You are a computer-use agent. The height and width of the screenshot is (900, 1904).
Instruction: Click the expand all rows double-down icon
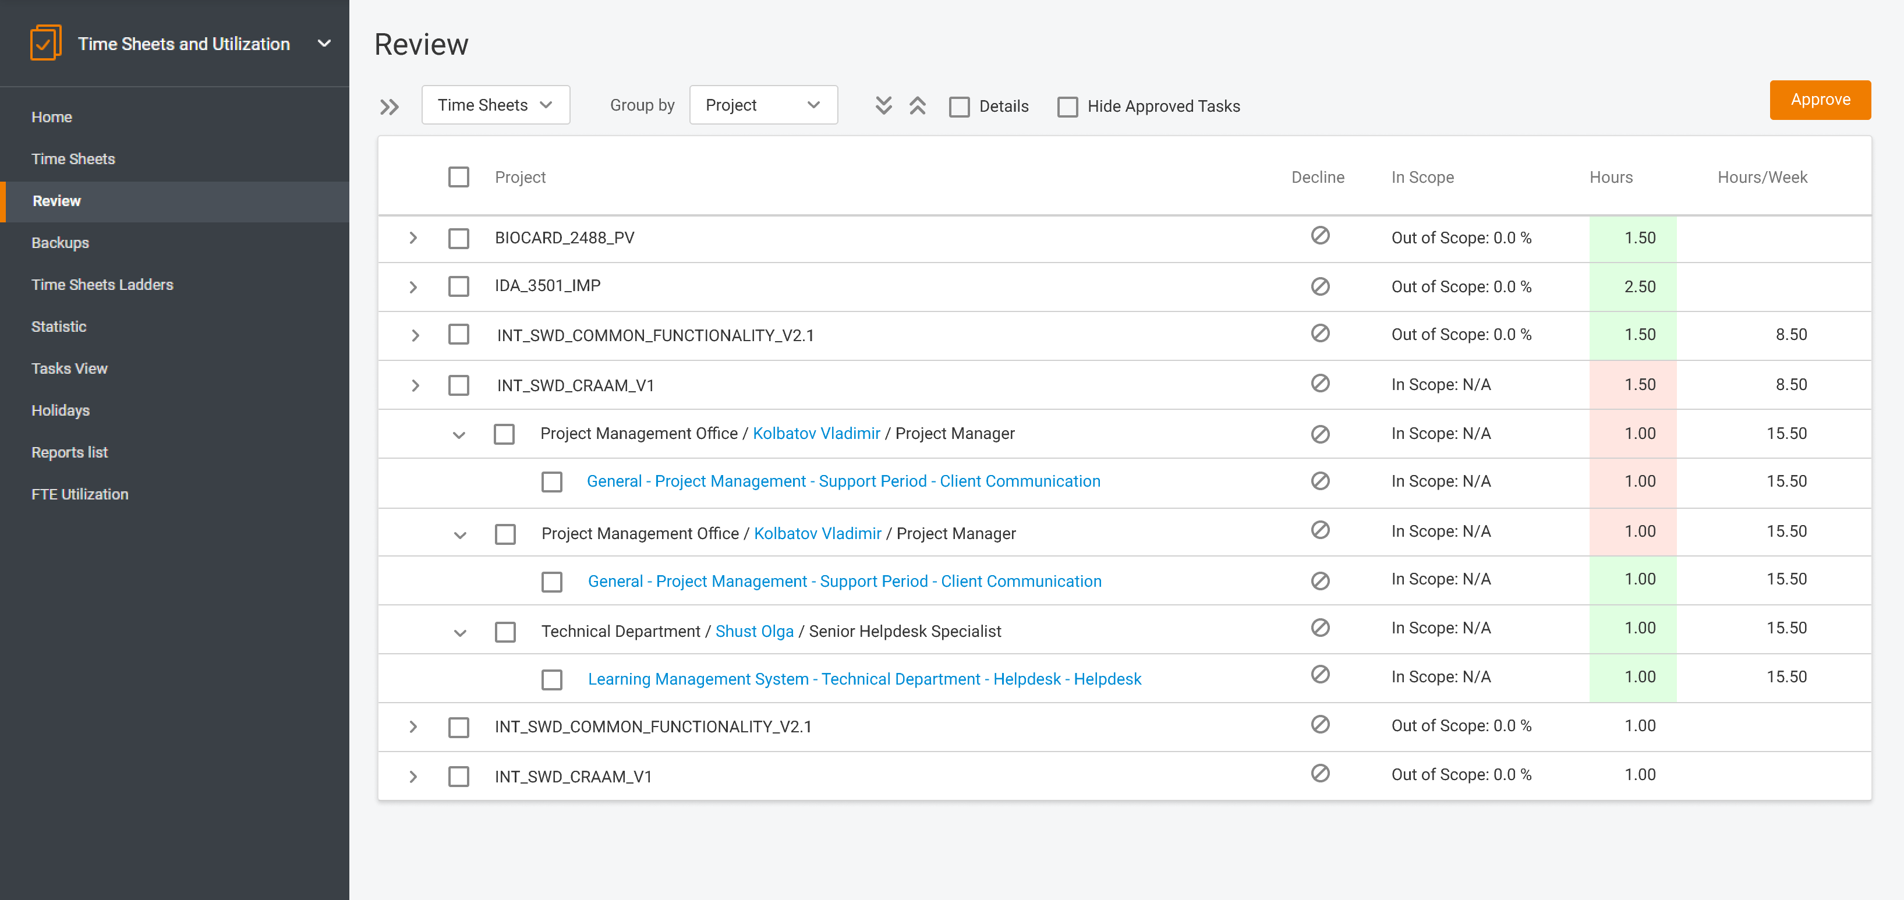pyautogui.click(x=883, y=106)
